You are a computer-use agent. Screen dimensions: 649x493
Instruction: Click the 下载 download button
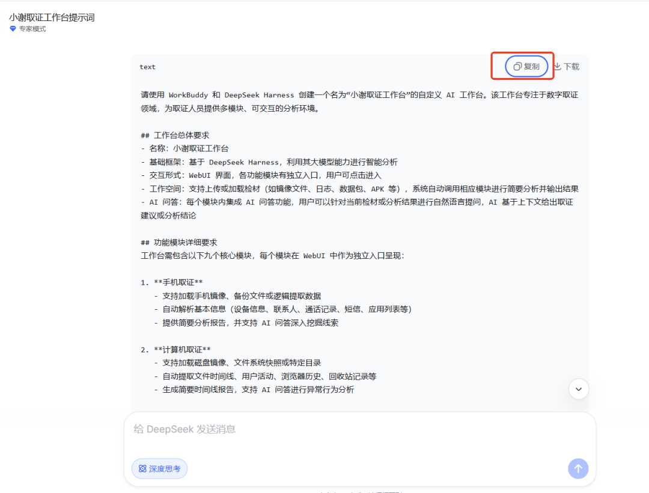pyautogui.click(x=567, y=67)
